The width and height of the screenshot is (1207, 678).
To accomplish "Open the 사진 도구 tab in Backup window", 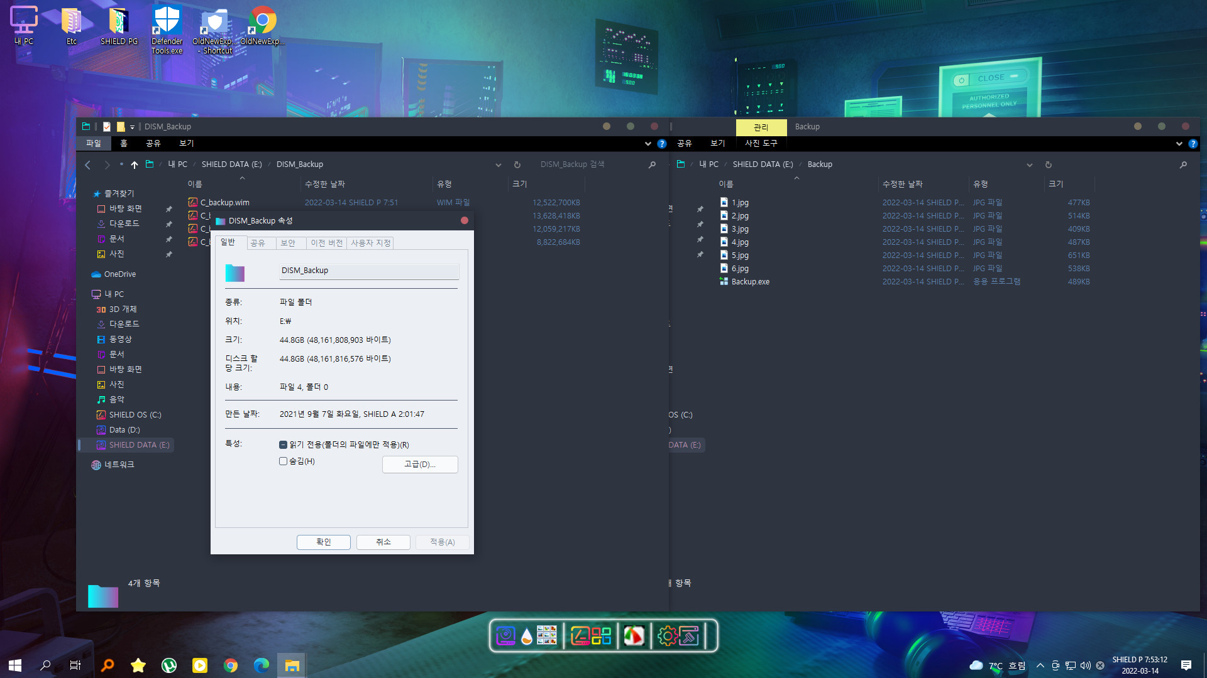I will pyautogui.click(x=761, y=144).
